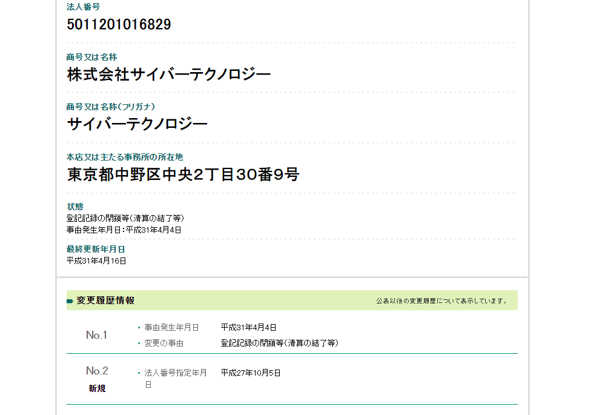Select date 平成31年4月4日 in history No.1
The width and height of the screenshot is (605, 415).
pos(248,327)
